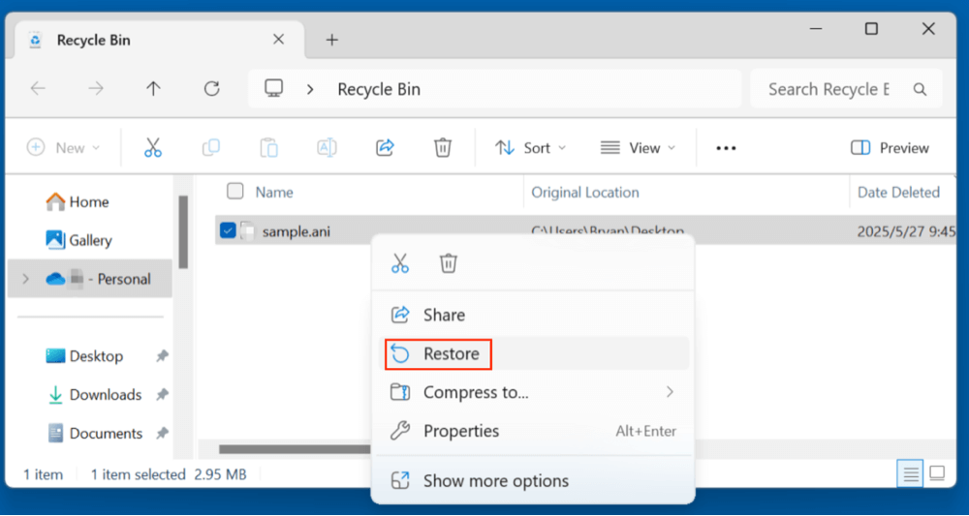Open the New dropdown
969x516 pixels.
click(63, 148)
